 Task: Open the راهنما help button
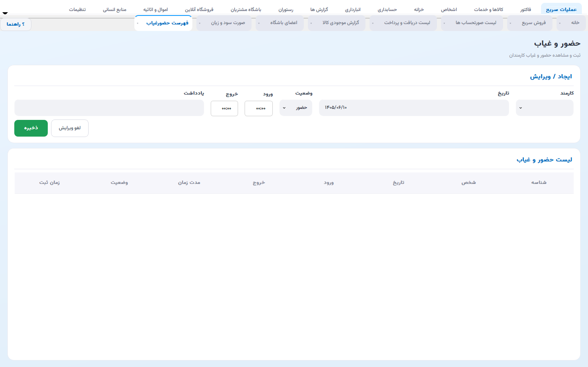pyautogui.click(x=16, y=24)
